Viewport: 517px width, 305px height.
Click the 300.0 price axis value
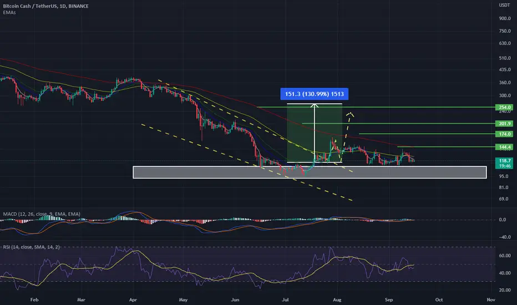click(x=505, y=95)
